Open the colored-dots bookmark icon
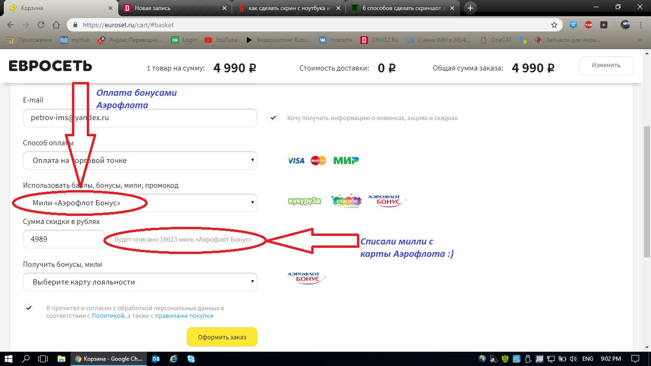651x366 pixels. pos(523,40)
